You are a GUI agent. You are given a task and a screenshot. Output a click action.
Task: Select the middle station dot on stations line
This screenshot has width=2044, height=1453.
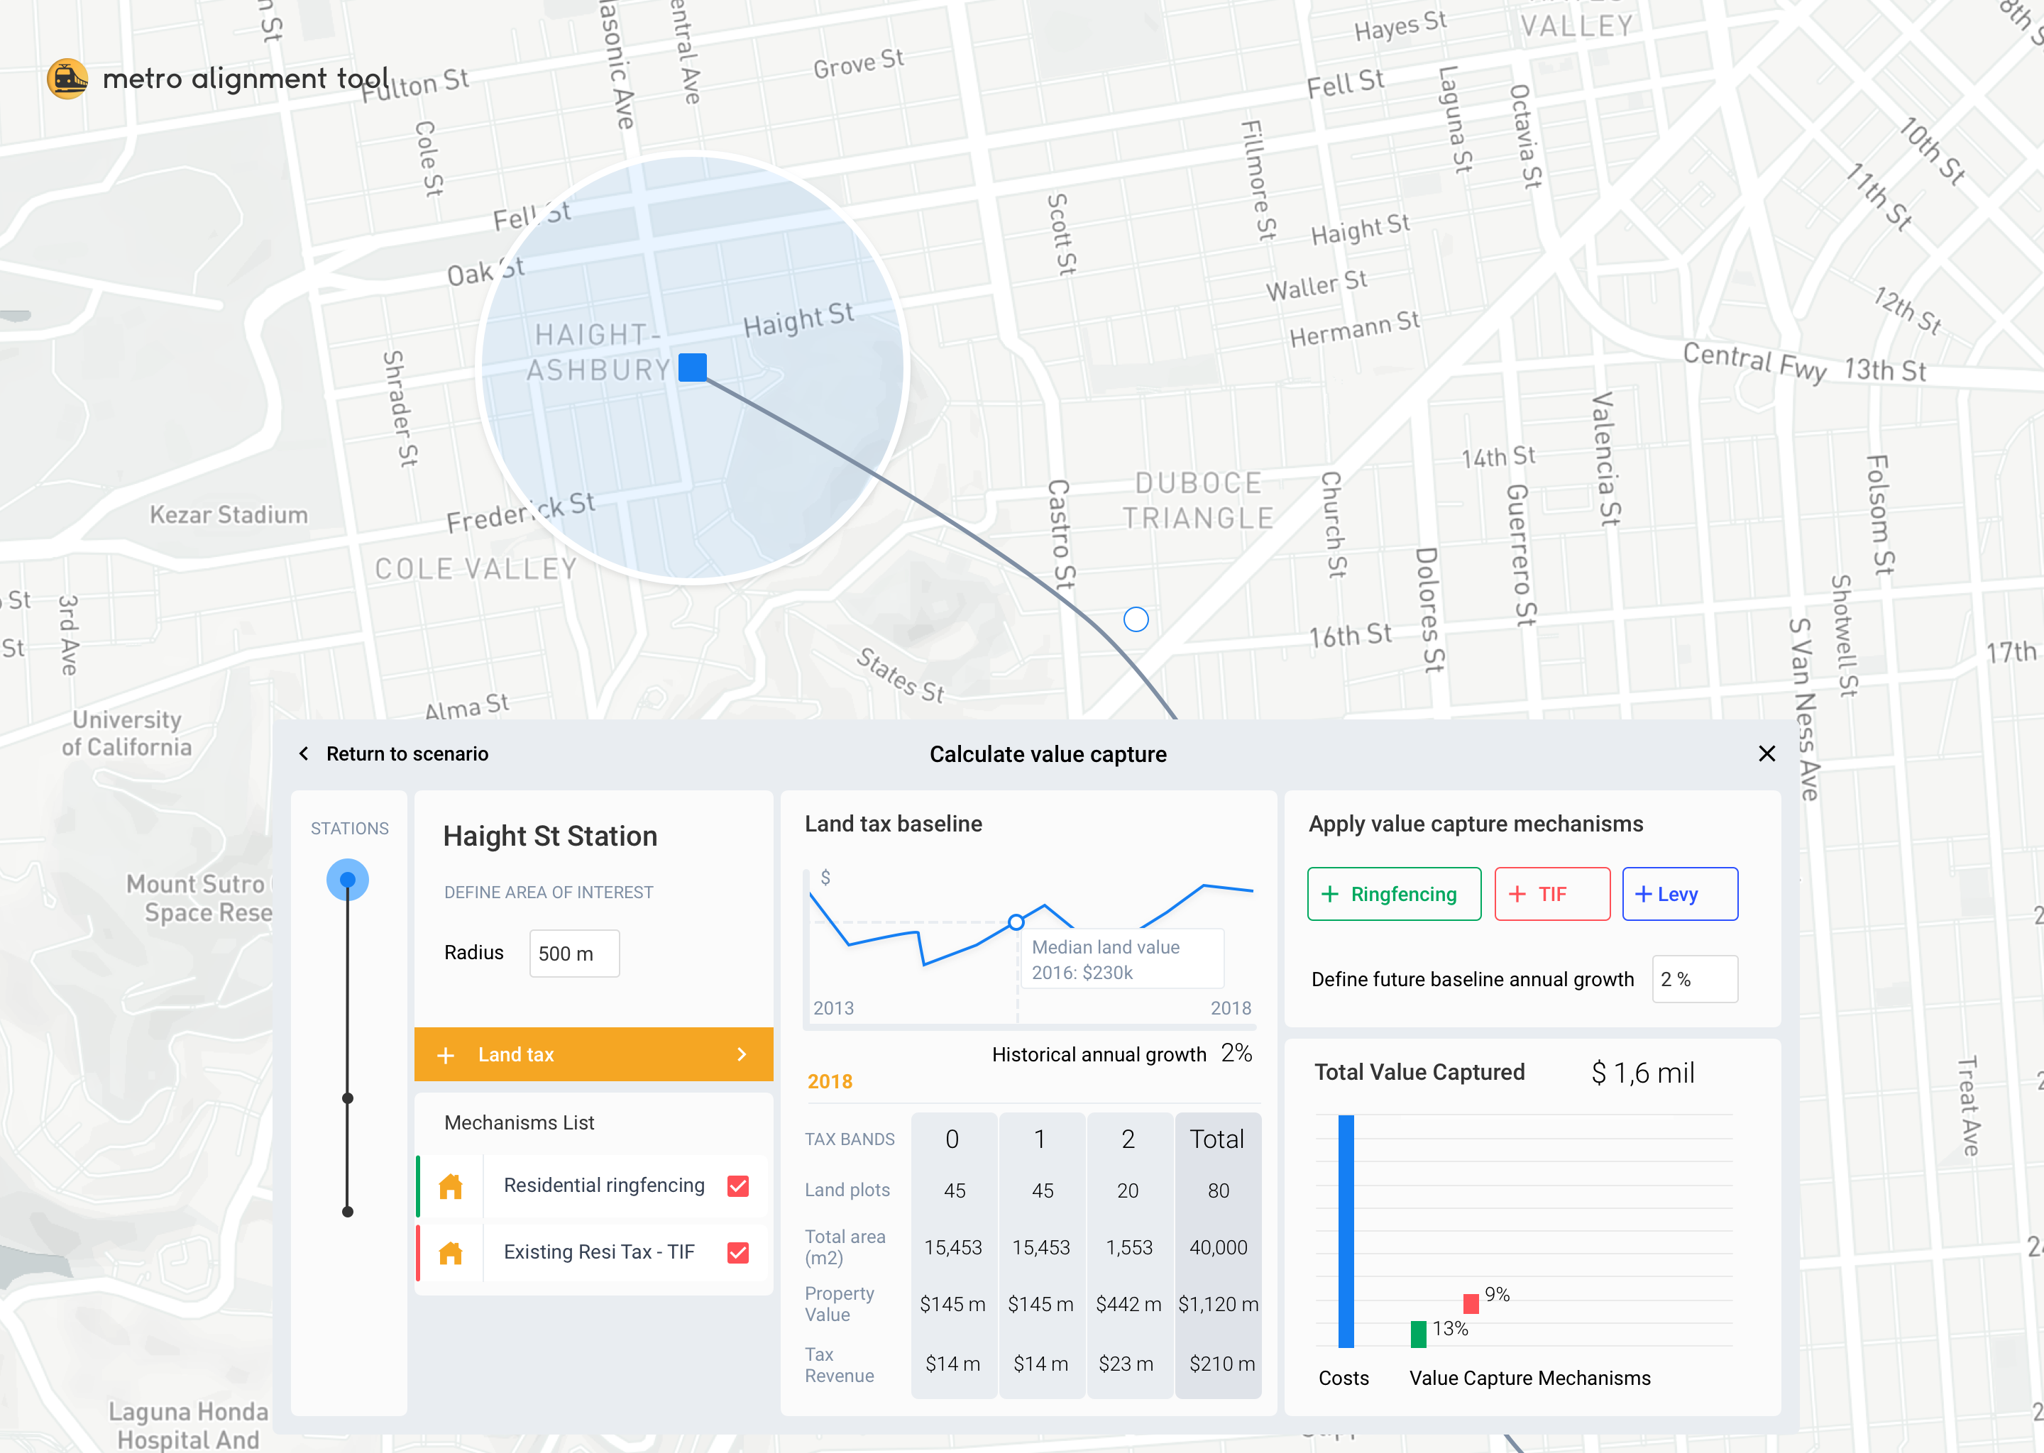pyautogui.click(x=348, y=1098)
